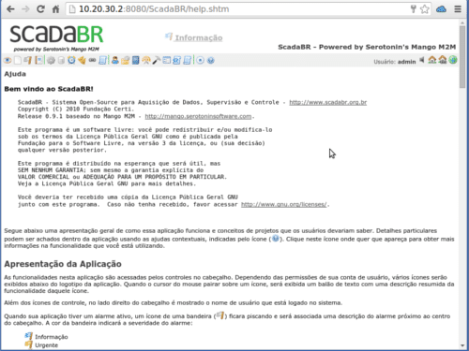Go to home URL house icon
Screen dimensions: 469x351
click(x=432, y=60)
